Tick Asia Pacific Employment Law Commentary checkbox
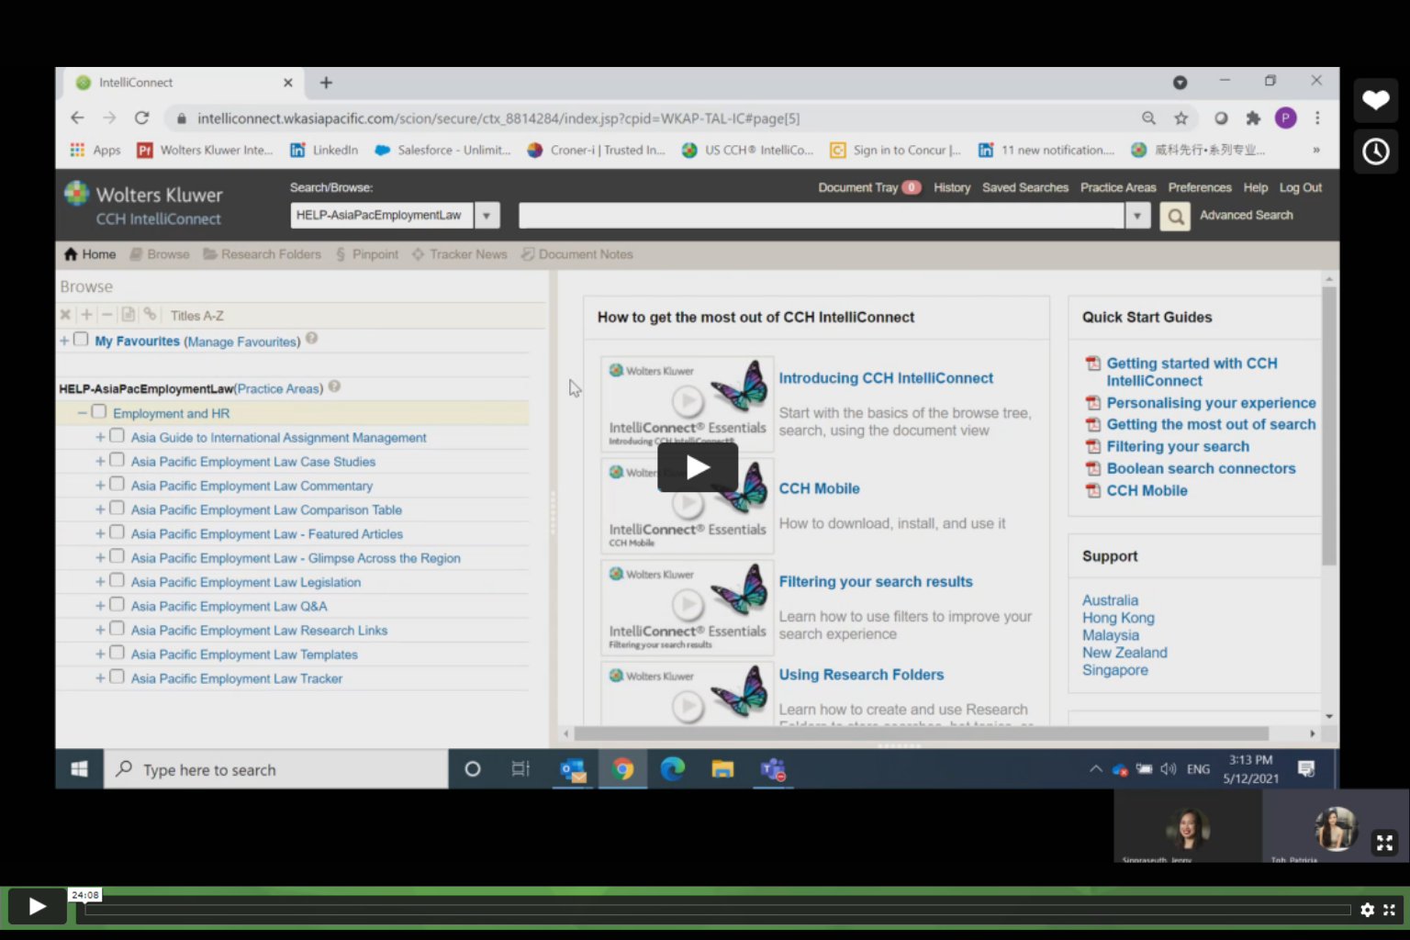This screenshot has height=940, width=1410. coord(117,485)
